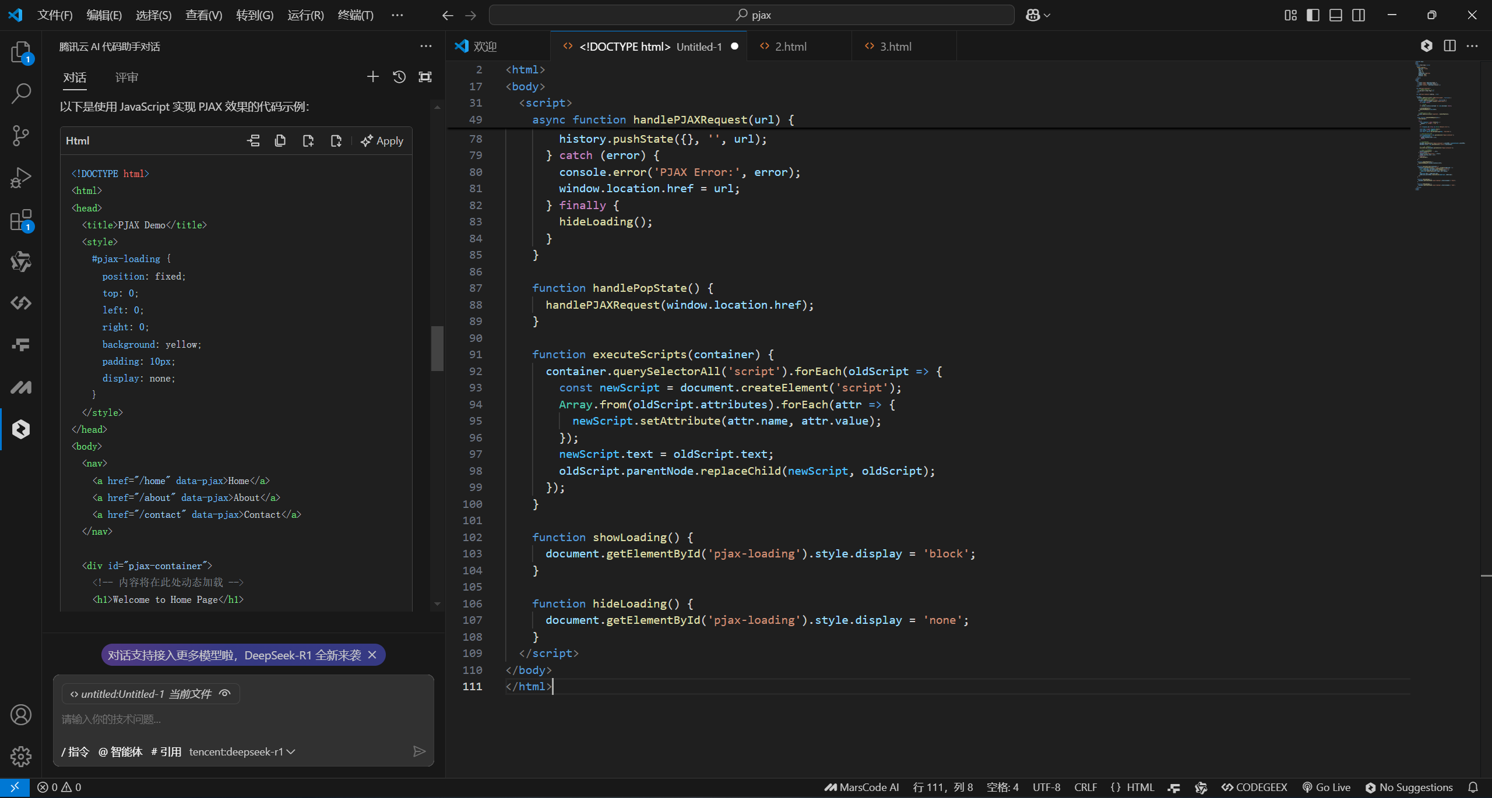Dismiss the DeepSeek-R1 announcement banner
Screen dimensions: 1492x798
(x=372, y=655)
